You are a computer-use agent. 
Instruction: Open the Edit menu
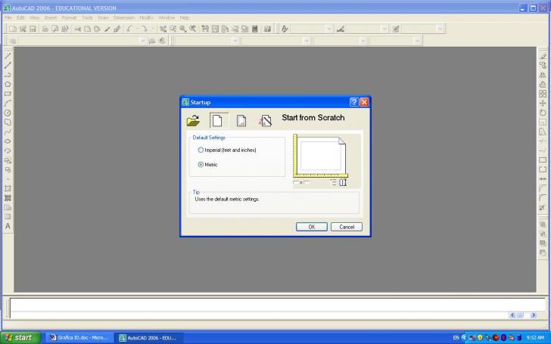[20, 17]
